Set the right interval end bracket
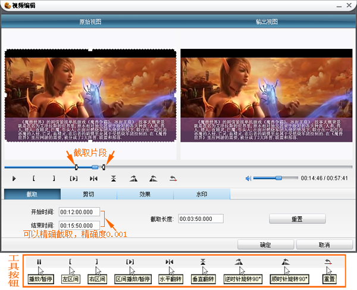Viewport: 357px width, 290px height. pos(54,179)
